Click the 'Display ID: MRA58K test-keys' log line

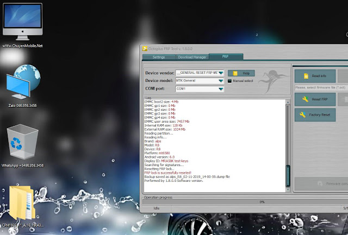[166, 161]
